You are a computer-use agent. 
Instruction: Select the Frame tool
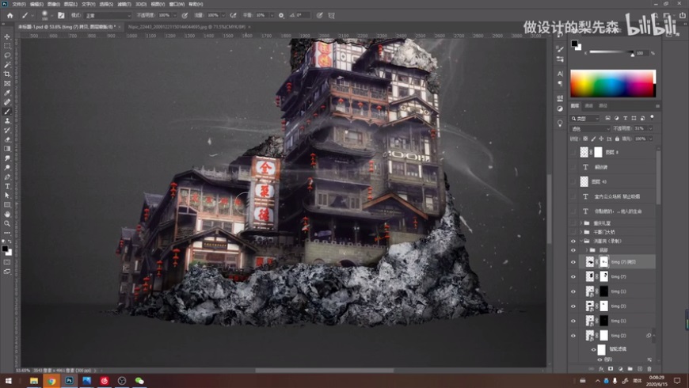click(7, 83)
